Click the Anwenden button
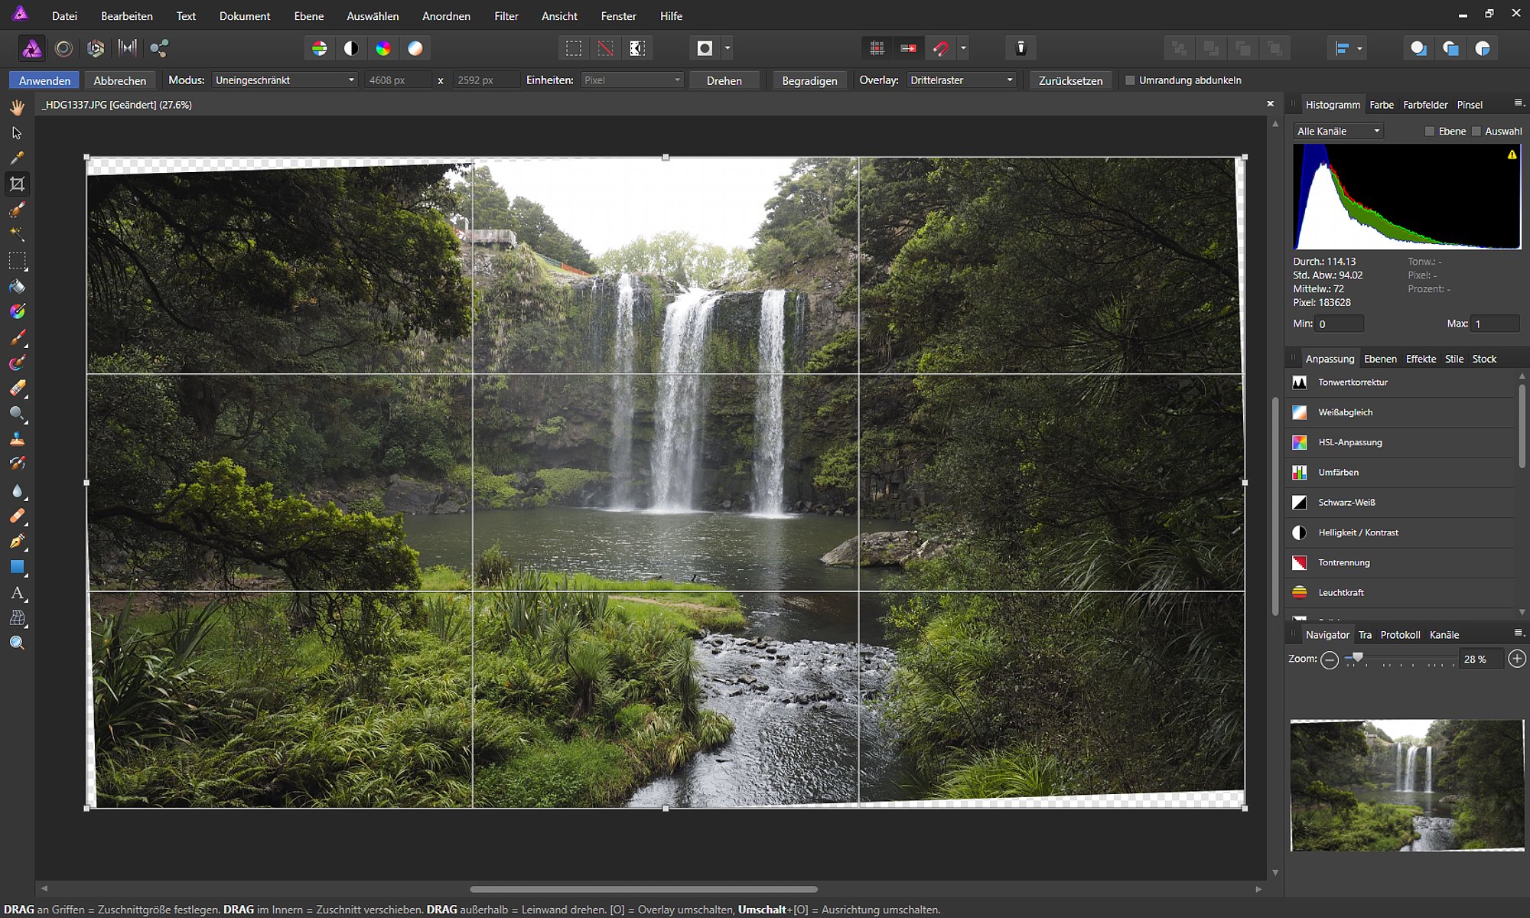 (x=44, y=80)
